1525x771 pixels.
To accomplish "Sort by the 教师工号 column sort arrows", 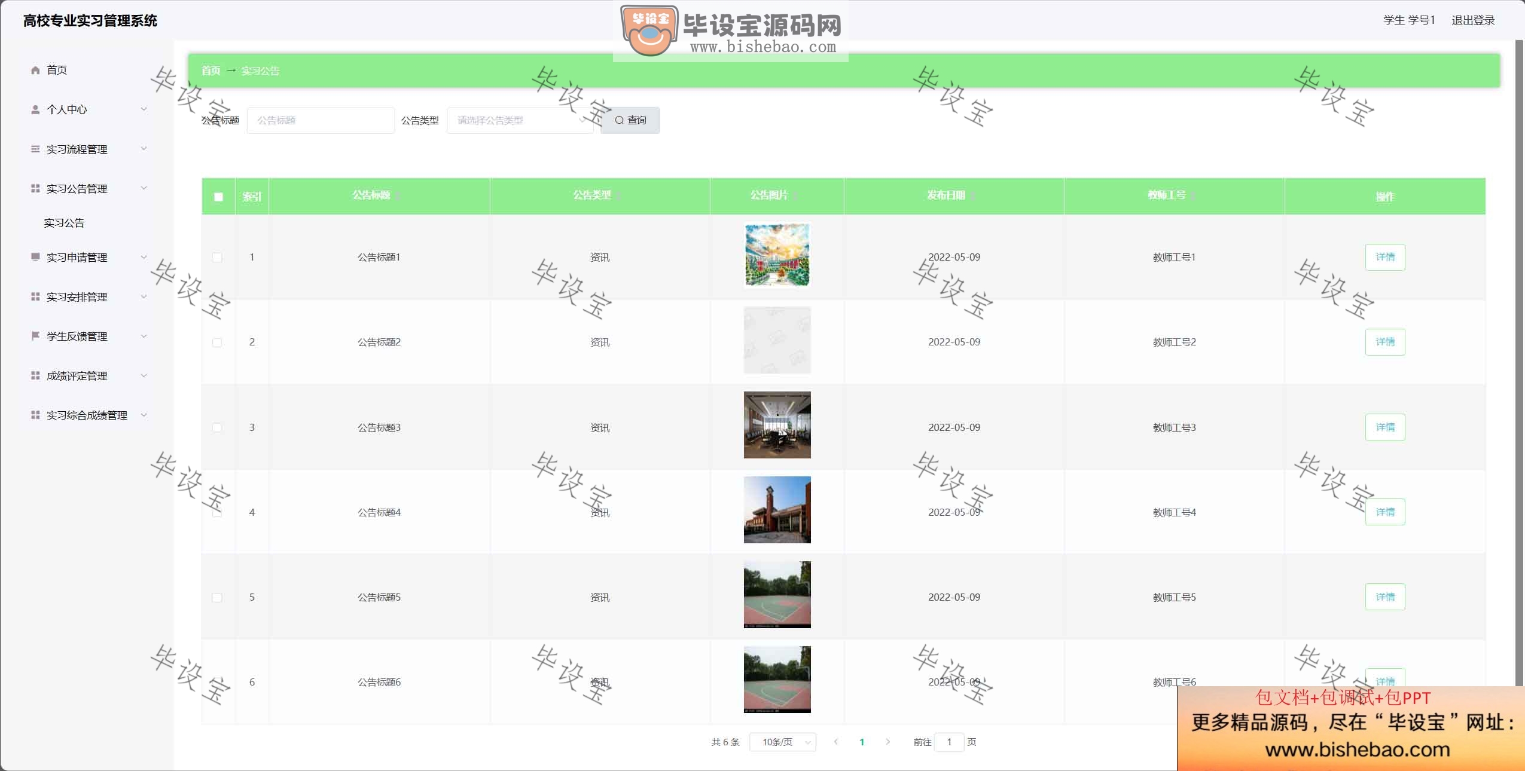I will tap(1193, 195).
